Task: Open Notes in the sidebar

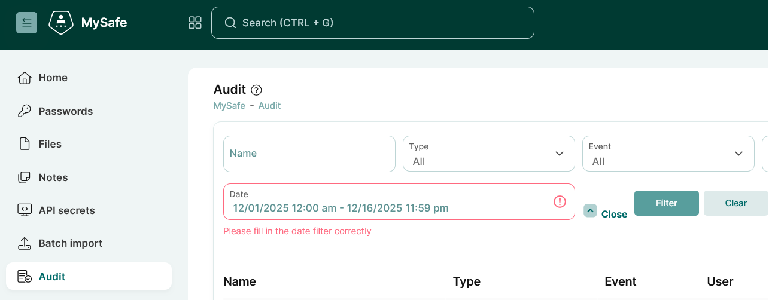Action: (x=53, y=177)
